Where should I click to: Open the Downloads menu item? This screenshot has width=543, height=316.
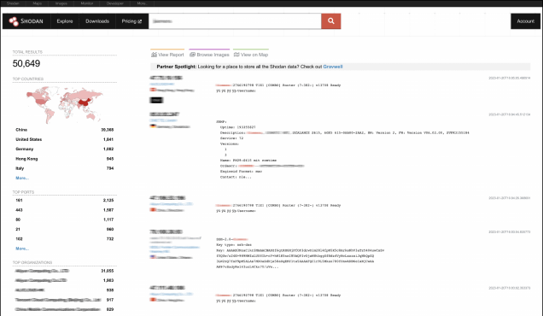[97, 21]
